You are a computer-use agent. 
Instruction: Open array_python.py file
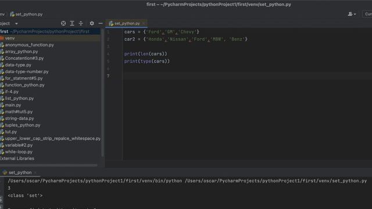pyautogui.click(x=22, y=52)
